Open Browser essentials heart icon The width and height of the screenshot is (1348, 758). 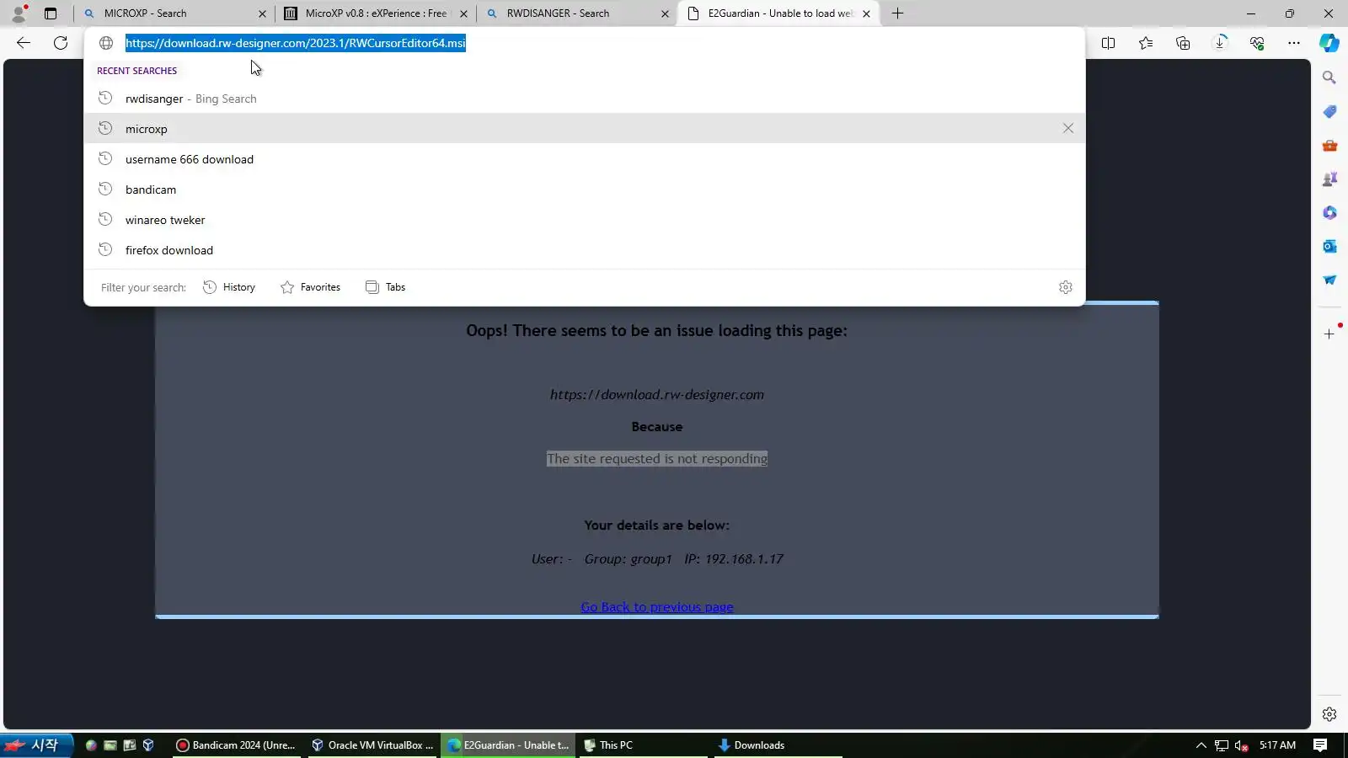pos(1257,43)
